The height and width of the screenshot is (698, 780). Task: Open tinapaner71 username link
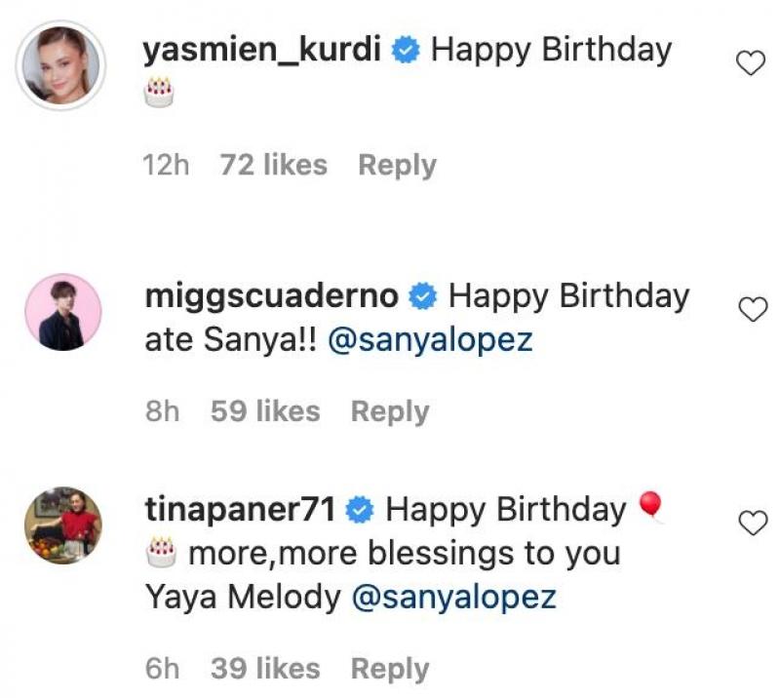(x=240, y=510)
